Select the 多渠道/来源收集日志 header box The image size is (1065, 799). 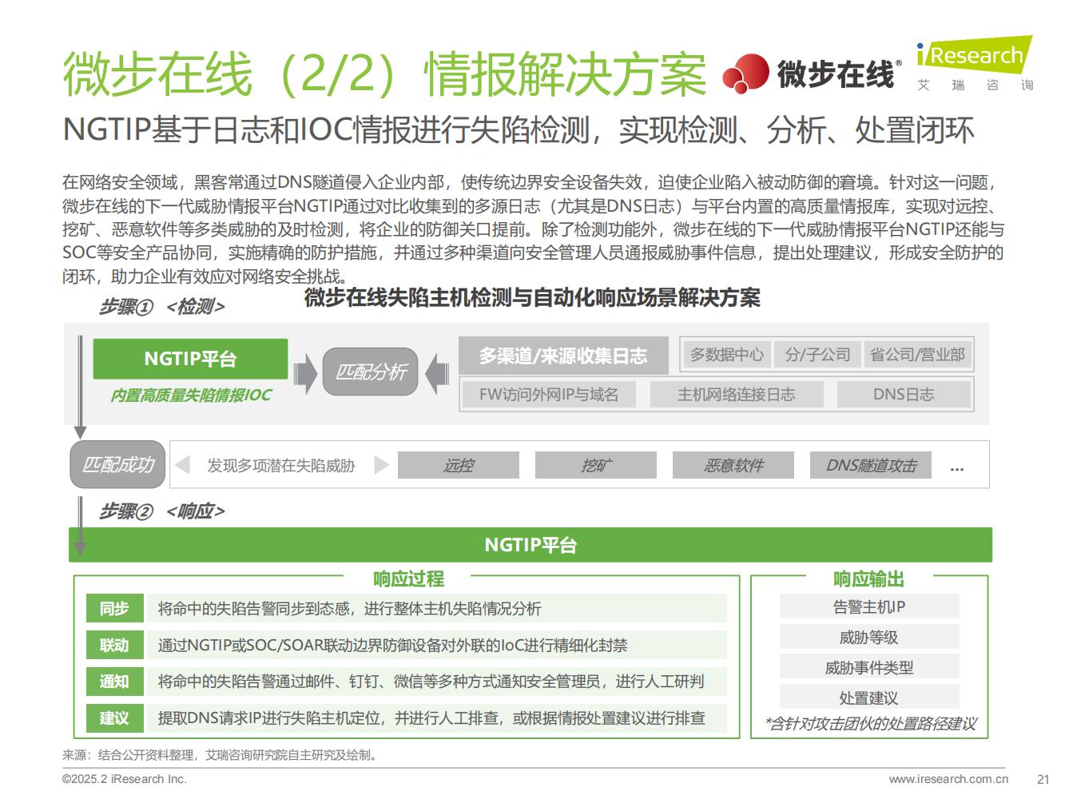pyautogui.click(x=562, y=356)
